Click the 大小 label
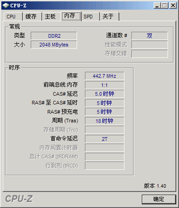This screenshot has width=179, height=208. click(19, 45)
